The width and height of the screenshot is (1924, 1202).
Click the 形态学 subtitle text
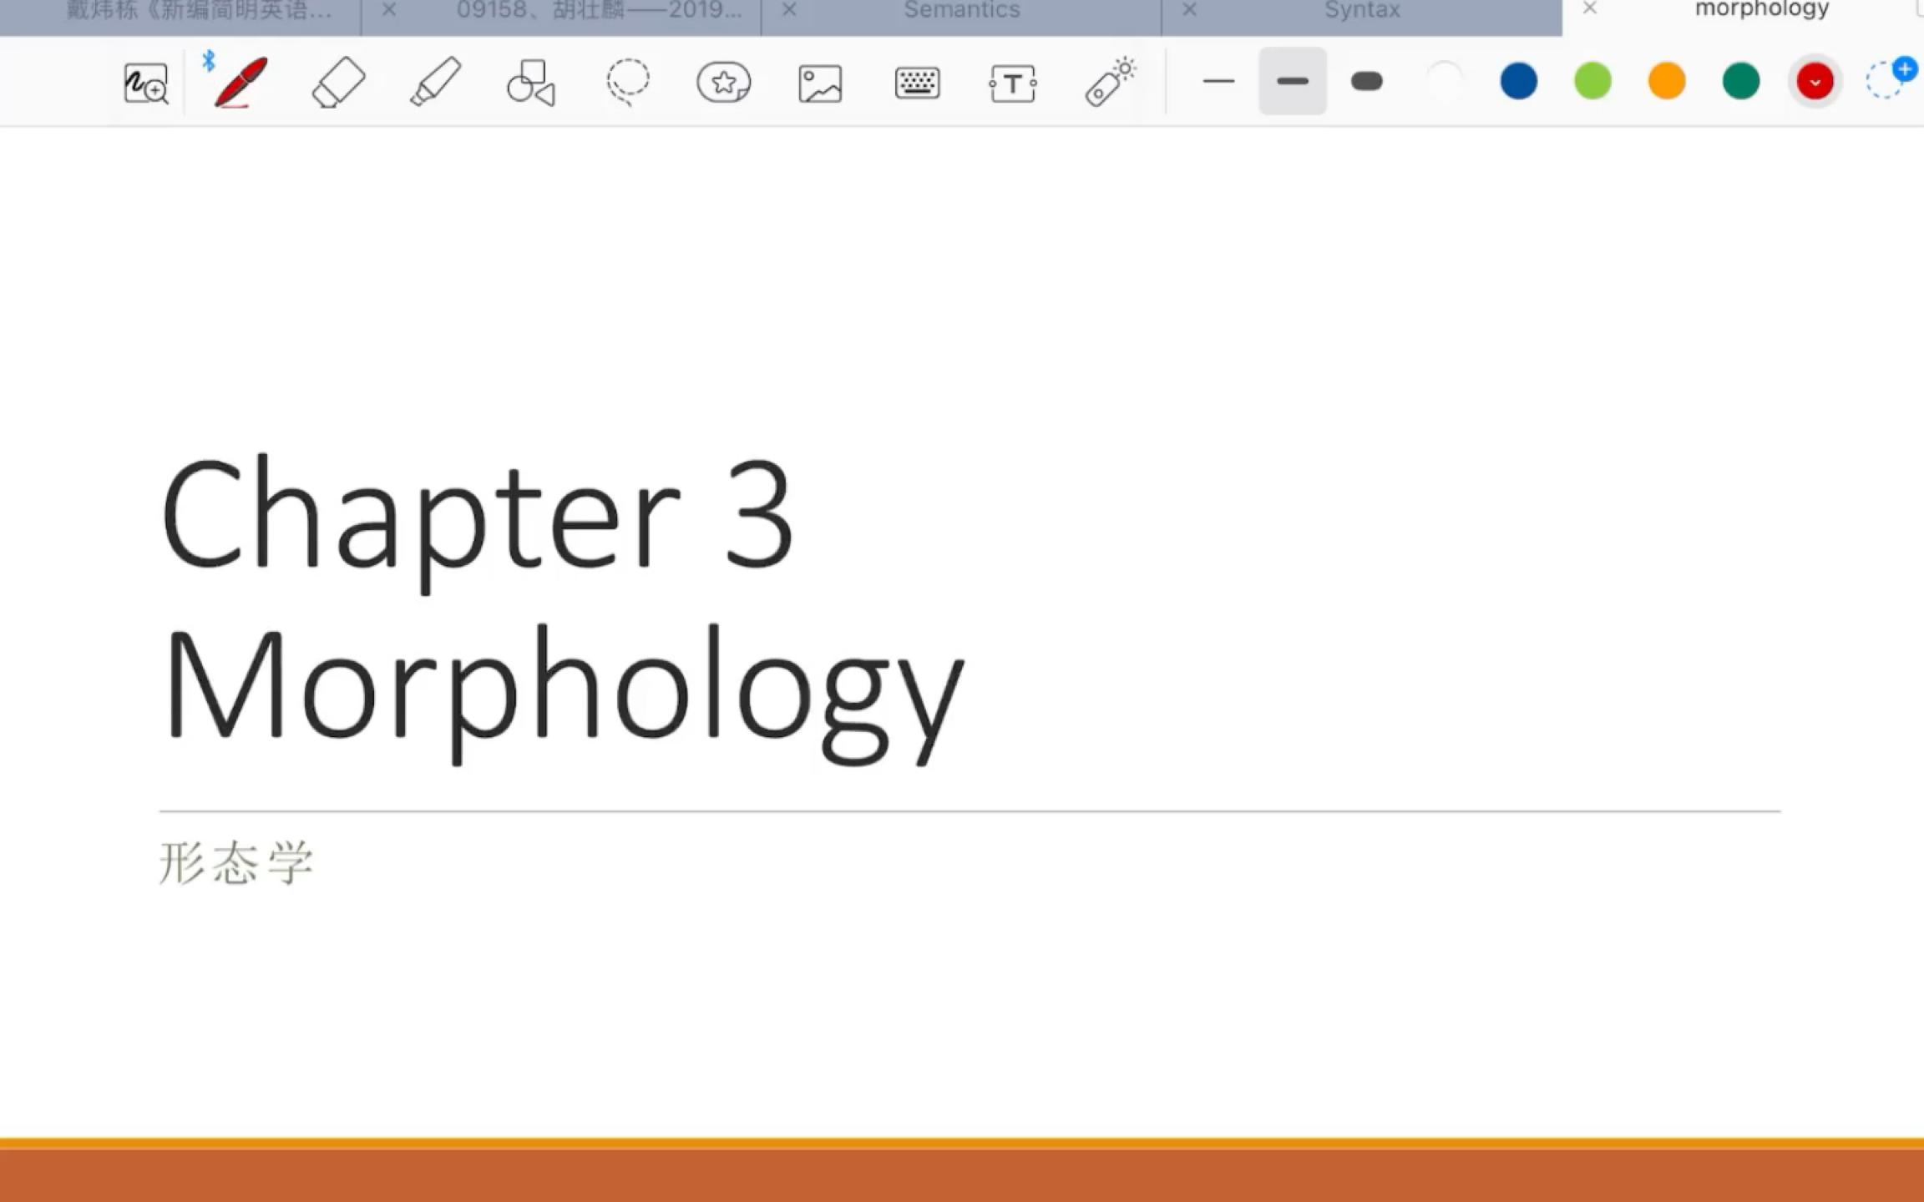point(236,862)
